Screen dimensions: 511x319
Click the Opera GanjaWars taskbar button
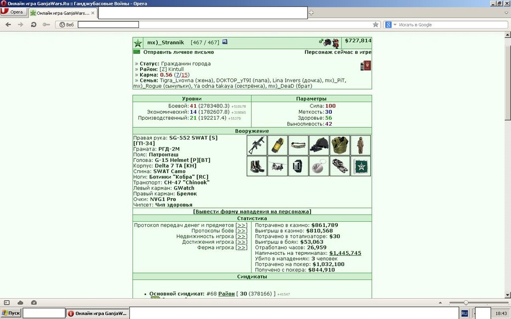tap(98, 314)
